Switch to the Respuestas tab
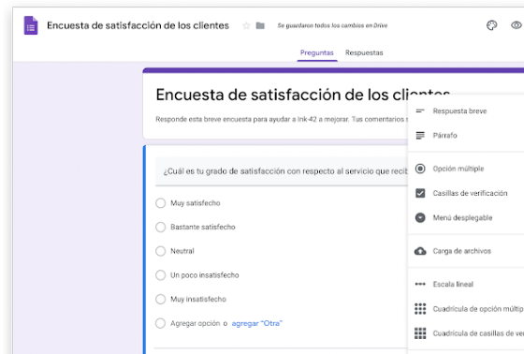This screenshot has height=354, width=524. click(x=364, y=52)
